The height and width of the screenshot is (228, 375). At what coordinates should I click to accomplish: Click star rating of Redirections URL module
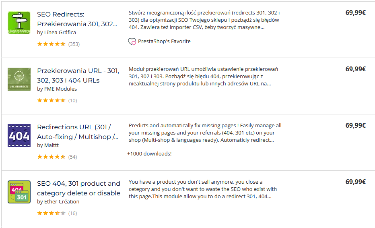pos(51,157)
